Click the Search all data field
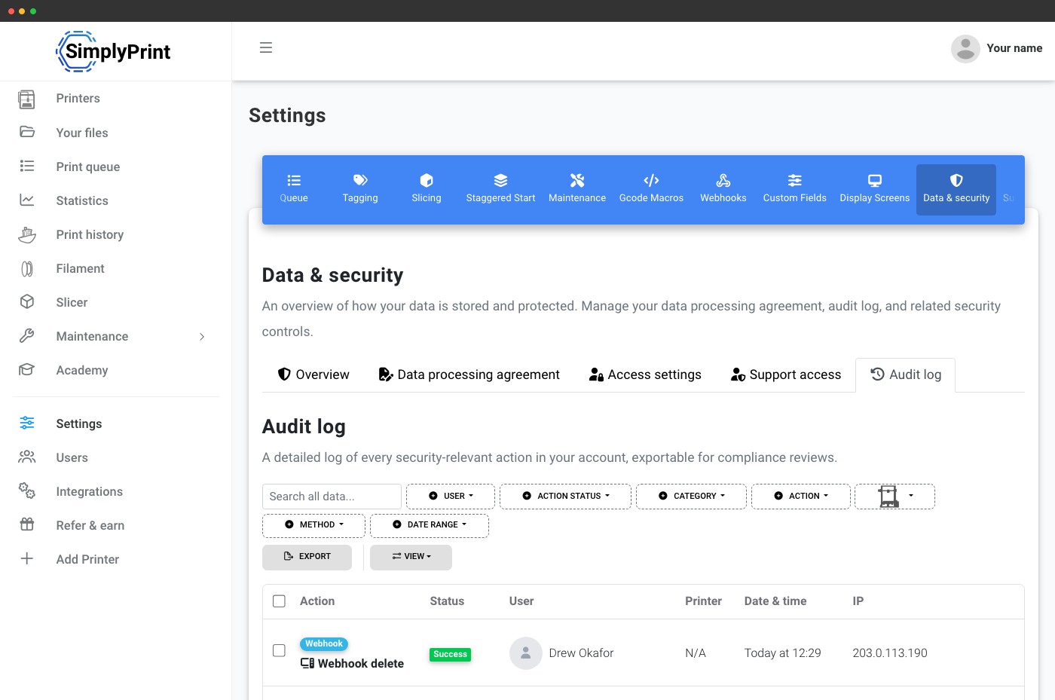The width and height of the screenshot is (1055, 700). click(332, 497)
